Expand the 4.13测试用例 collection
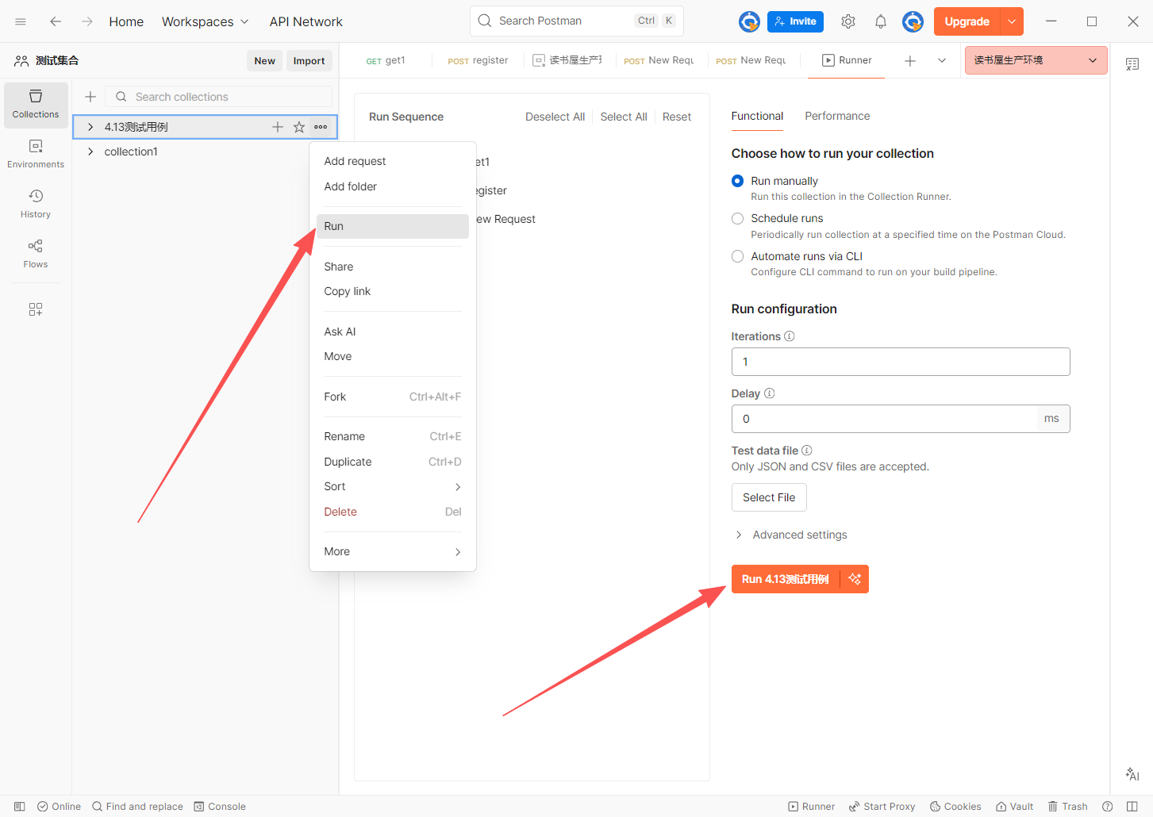Viewport: 1153px width, 817px height. tap(90, 127)
